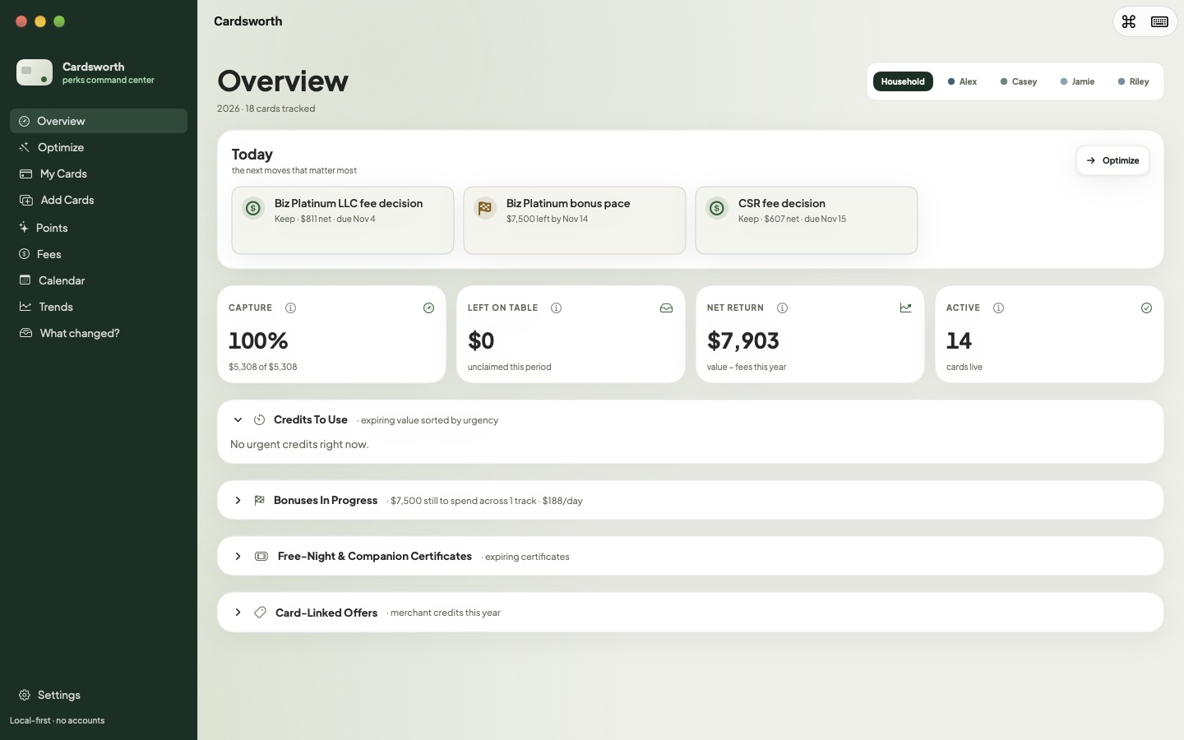Expand Free-Night & Companion Certificates chevron
The width and height of the screenshot is (1184, 740).
(238, 556)
